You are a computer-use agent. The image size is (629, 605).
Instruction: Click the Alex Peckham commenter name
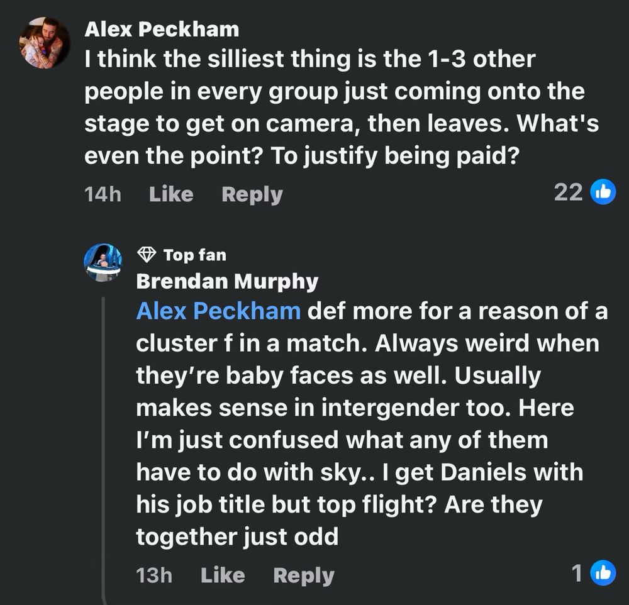coord(162,29)
